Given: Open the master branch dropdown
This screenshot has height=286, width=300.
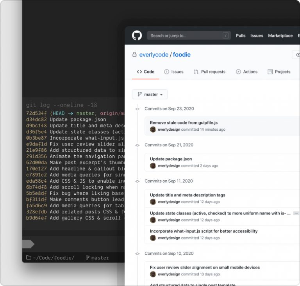Looking at the screenshot, I should (x=150, y=94).
